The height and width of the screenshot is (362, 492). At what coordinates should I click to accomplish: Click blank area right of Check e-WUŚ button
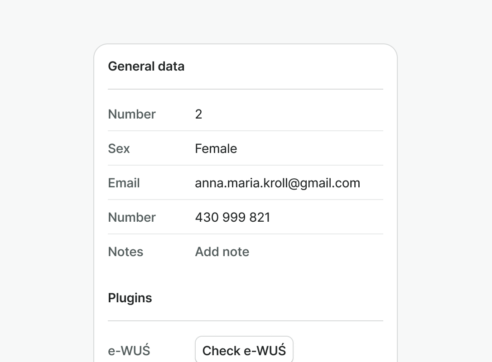[x=340, y=350]
